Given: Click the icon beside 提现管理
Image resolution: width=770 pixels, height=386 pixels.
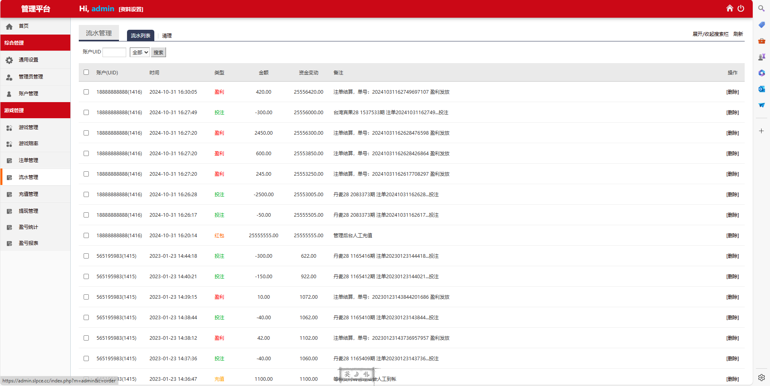Looking at the screenshot, I should coord(9,211).
